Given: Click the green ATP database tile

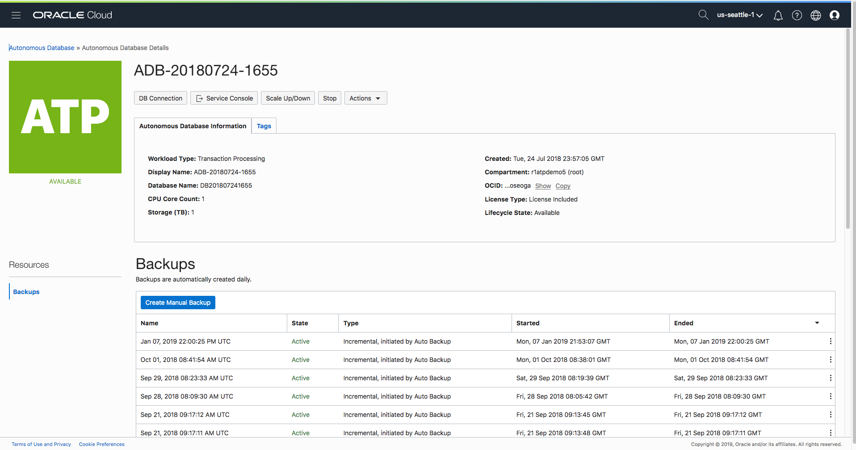Looking at the screenshot, I should click(x=65, y=117).
